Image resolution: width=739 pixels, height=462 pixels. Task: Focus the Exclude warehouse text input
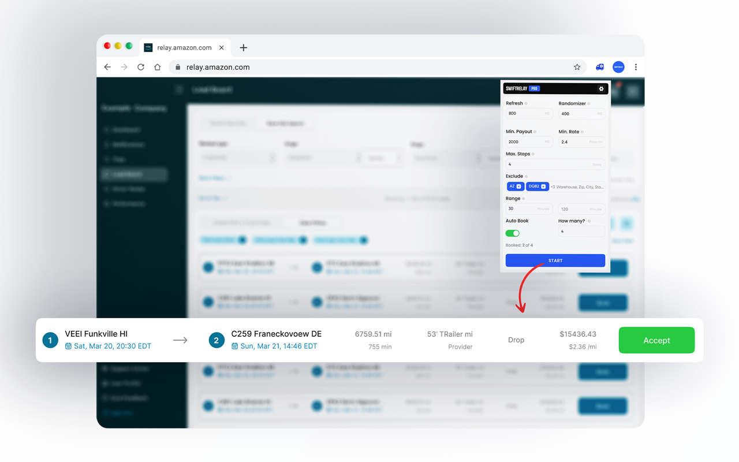(580, 187)
